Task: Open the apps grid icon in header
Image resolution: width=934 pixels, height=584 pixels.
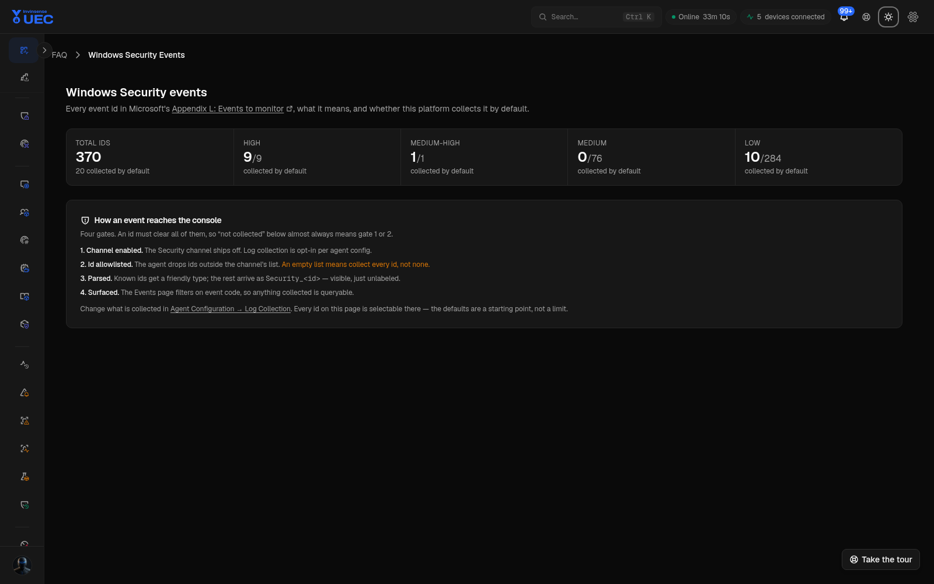Action: tap(913, 17)
